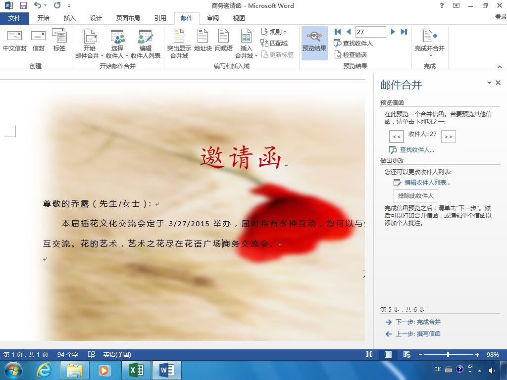507x380 pixels.
Task: Click previous recipient << button in pane
Action: tap(397, 137)
